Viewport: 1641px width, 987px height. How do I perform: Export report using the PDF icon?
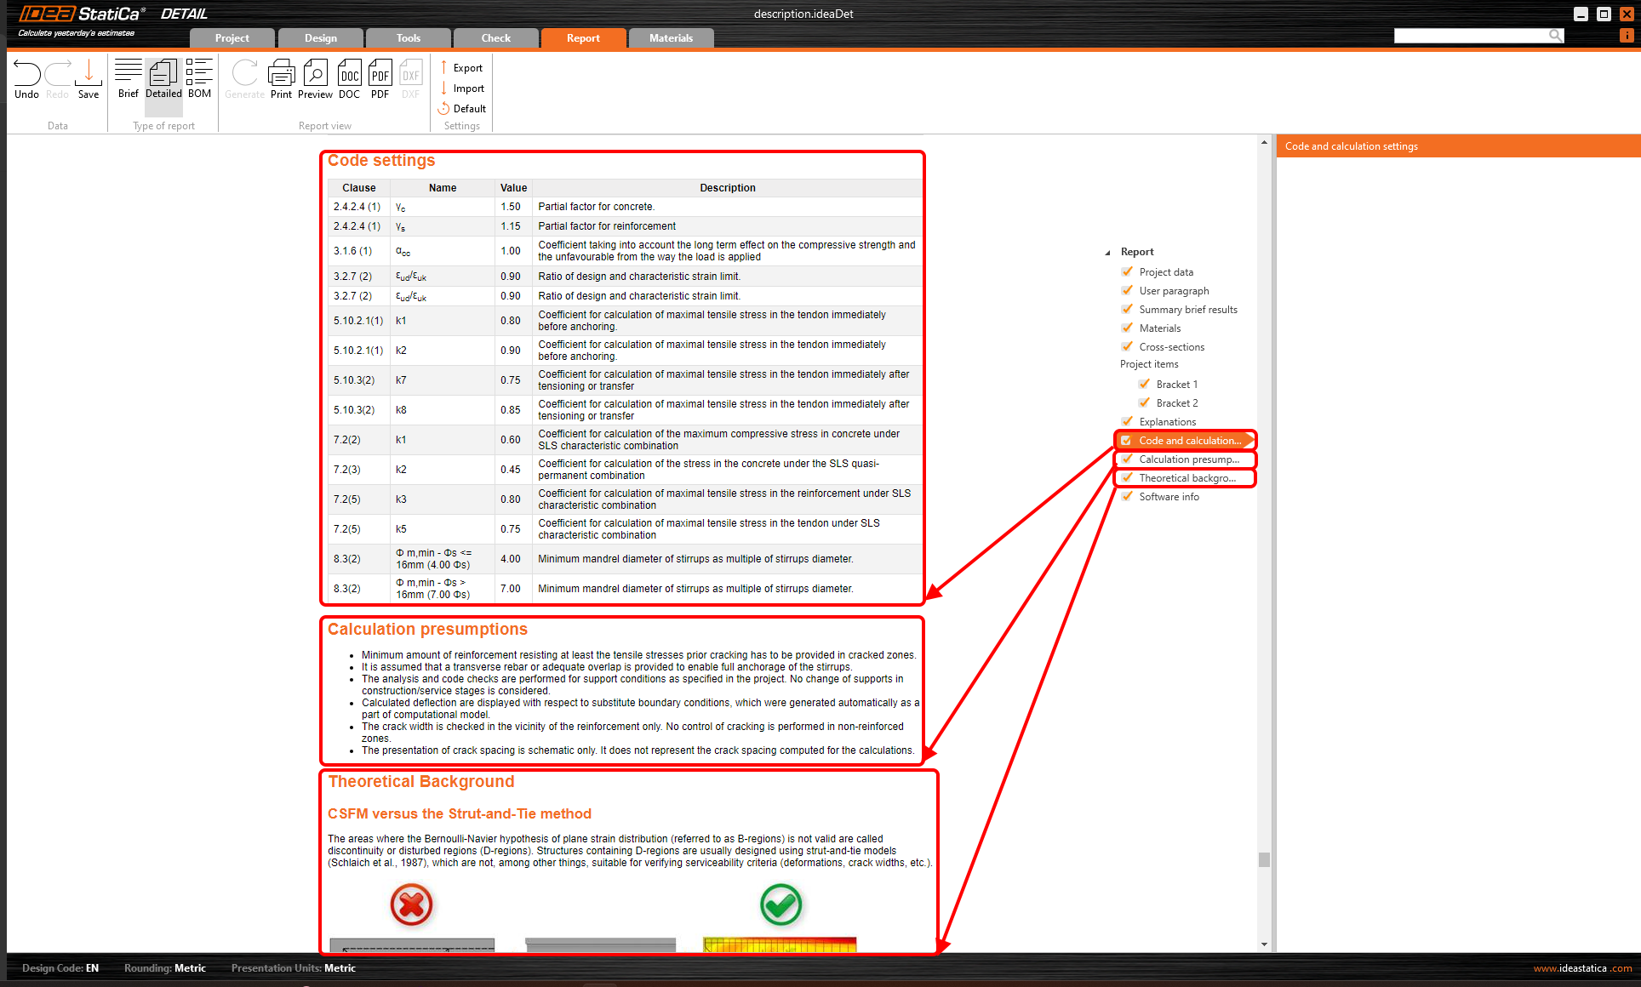pos(380,75)
